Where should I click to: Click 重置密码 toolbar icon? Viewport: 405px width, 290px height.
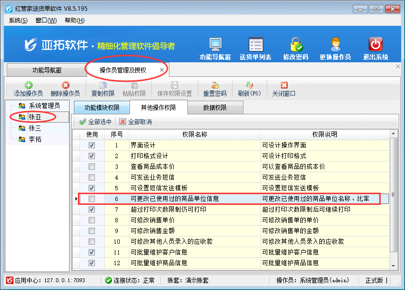point(215,86)
